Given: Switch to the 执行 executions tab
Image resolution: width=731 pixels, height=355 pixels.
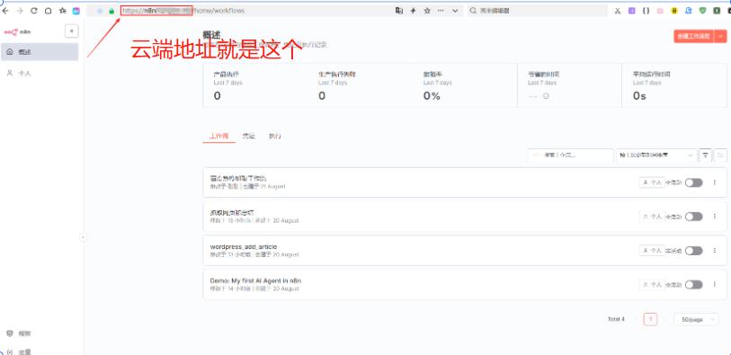Looking at the screenshot, I should tap(275, 136).
